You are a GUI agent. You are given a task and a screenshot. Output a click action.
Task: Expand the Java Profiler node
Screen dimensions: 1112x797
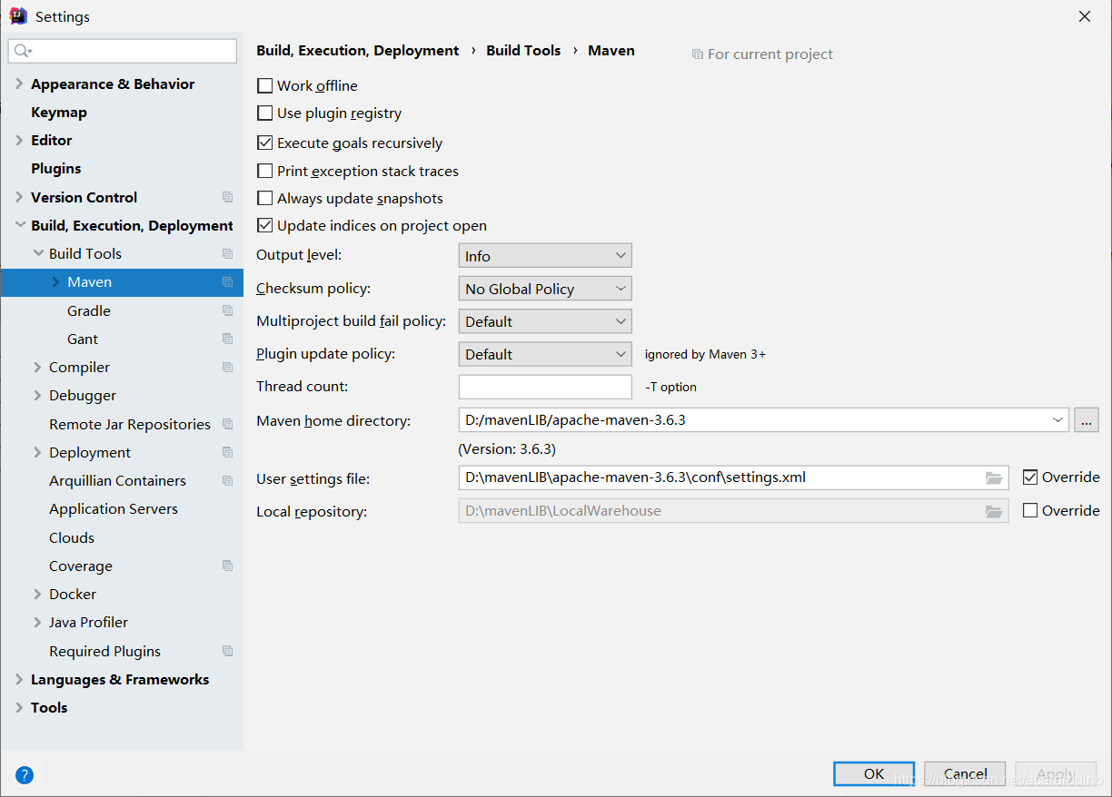(37, 622)
